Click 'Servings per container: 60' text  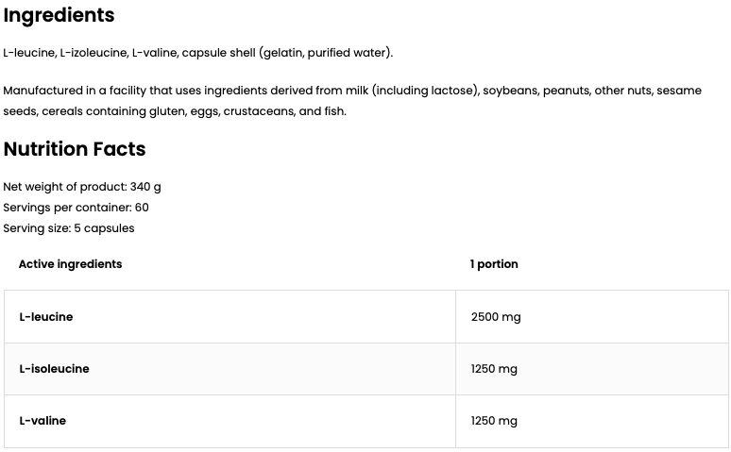pyautogui.click(x=76, y=208)
